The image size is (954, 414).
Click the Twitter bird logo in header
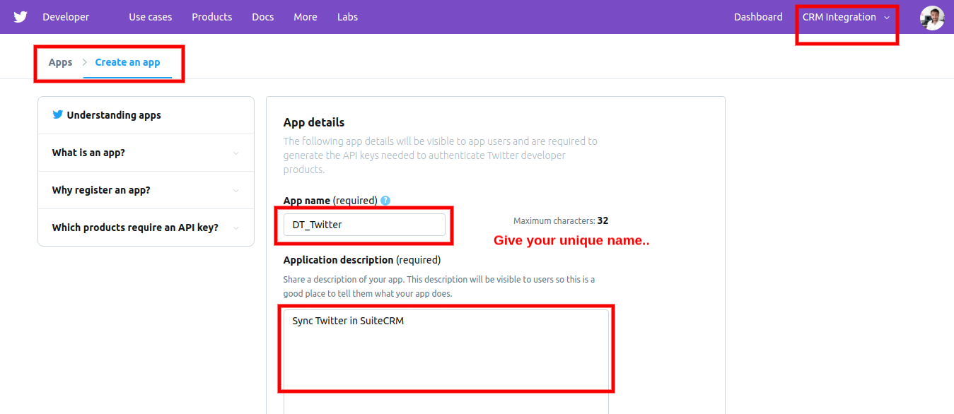(21, 17)
